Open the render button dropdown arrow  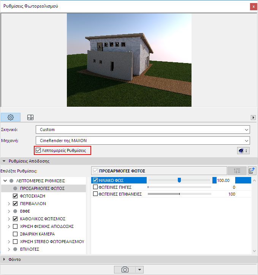pyautogui.click(x=139, y=270)
